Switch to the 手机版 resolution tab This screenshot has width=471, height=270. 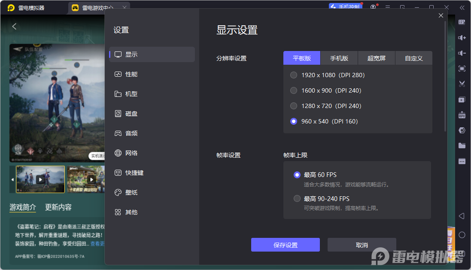(339, 57)
